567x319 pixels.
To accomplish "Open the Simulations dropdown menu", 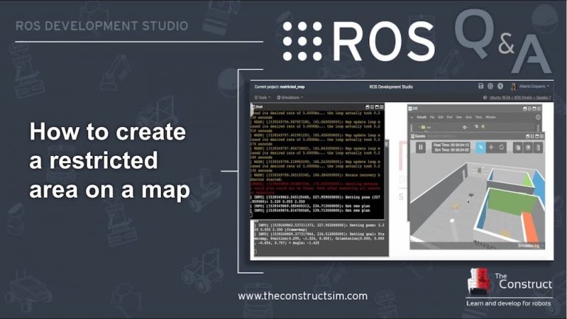I will [x=290, y=97].
